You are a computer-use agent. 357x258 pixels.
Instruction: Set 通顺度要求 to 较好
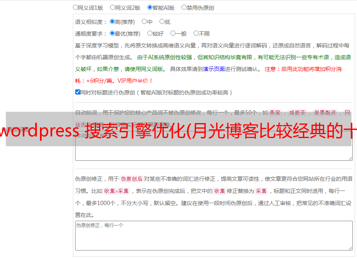click(x=150, y=33)
